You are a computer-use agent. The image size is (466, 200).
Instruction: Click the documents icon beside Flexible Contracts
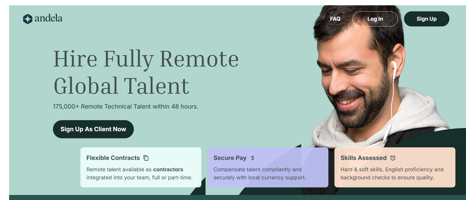146,158
